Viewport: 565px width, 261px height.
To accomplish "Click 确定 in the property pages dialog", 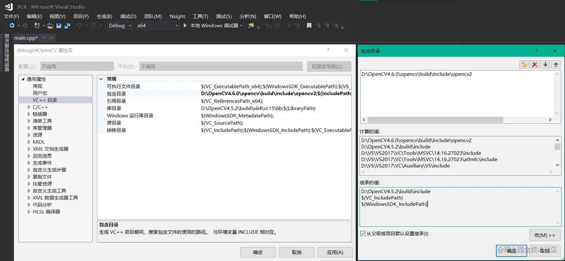I will click(258, 252).
